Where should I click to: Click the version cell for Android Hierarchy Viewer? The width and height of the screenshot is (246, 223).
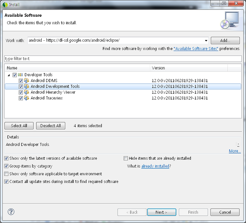click(180, 92)
